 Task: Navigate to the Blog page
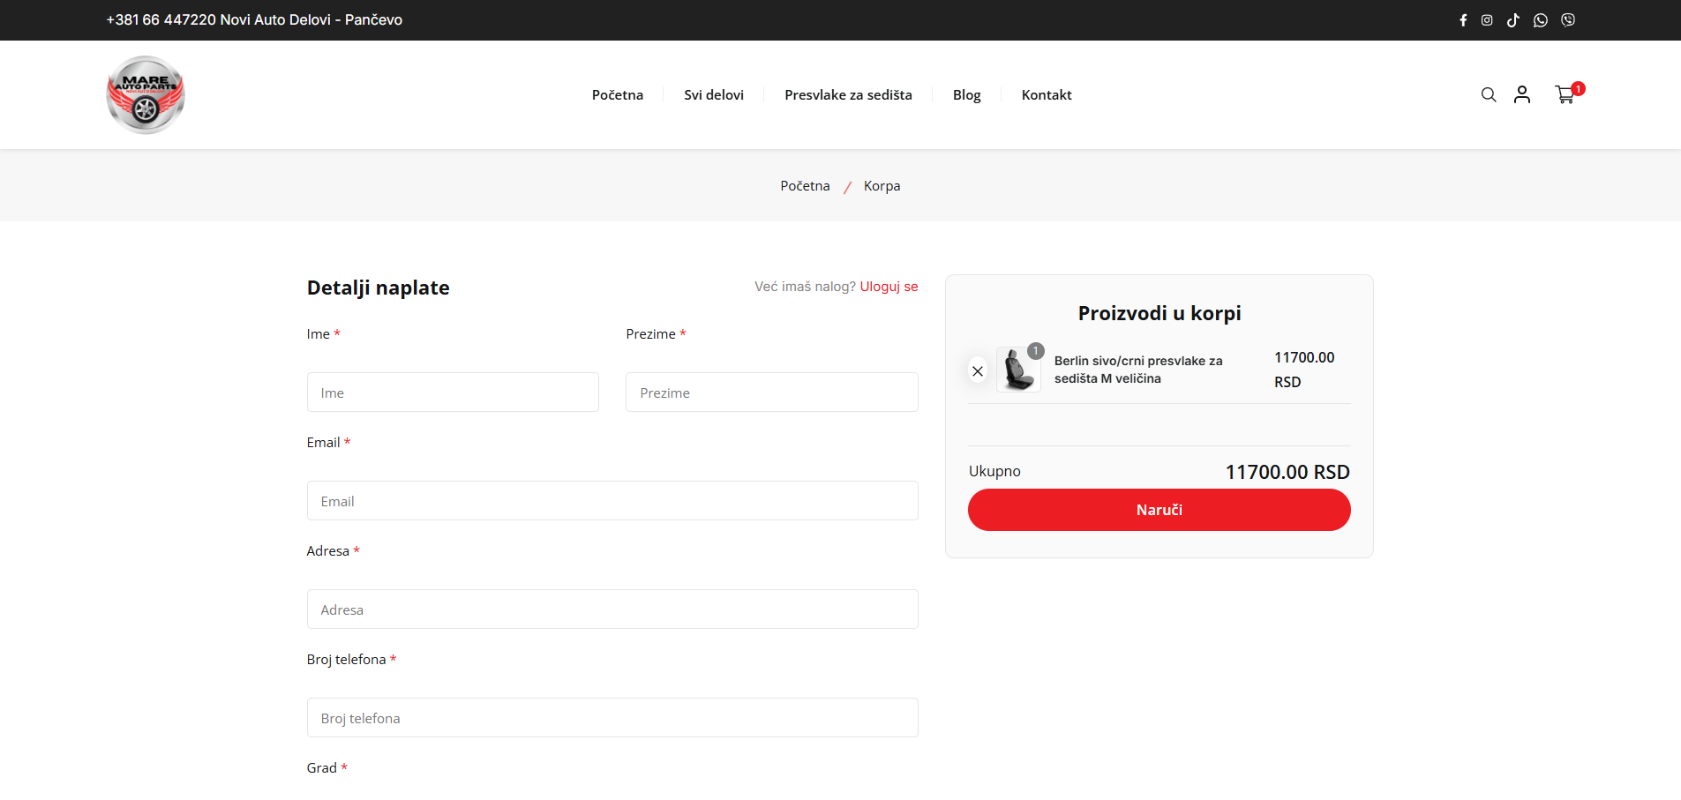tap(966, 95)
